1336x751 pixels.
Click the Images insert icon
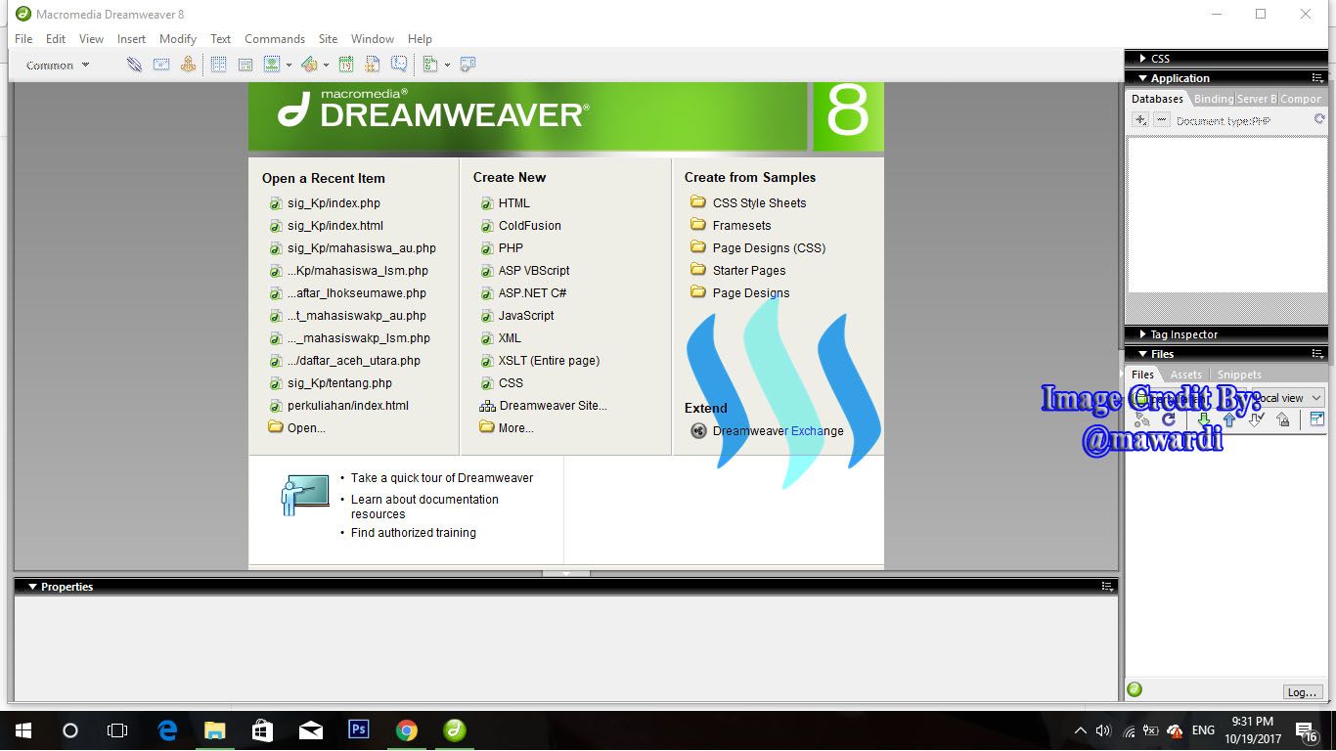[271, 65]
